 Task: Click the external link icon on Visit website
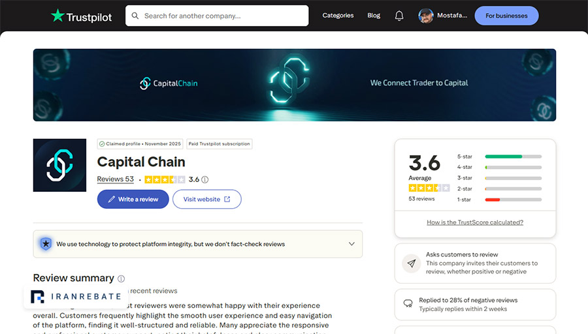point(227,199)
